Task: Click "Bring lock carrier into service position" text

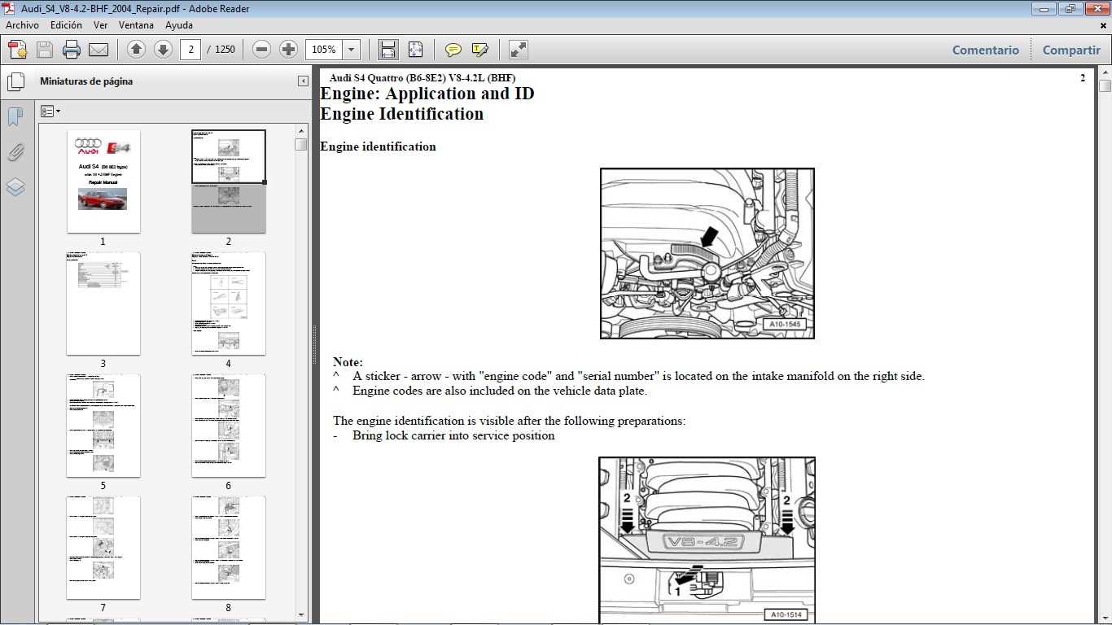Action: click(x=453, y=435)
